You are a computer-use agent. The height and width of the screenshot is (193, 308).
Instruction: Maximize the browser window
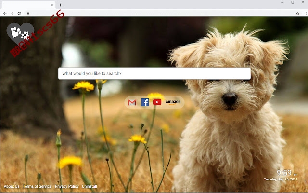click(293, 2)
